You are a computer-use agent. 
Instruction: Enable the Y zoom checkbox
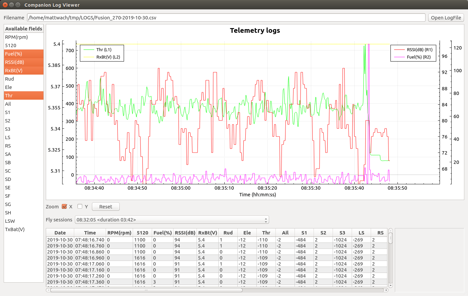tap(80, 206)
